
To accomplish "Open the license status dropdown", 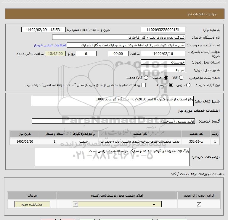I will point(117,204).
